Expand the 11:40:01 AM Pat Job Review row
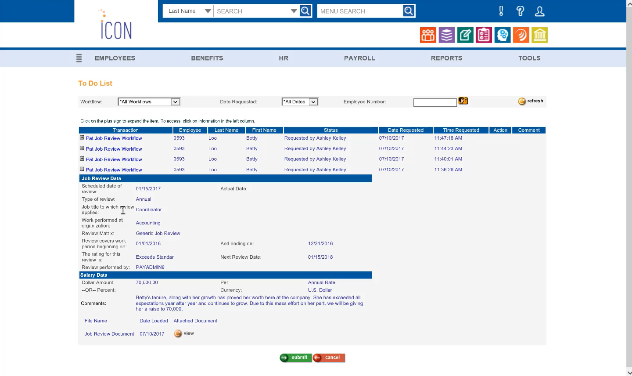 pos(82,159)
